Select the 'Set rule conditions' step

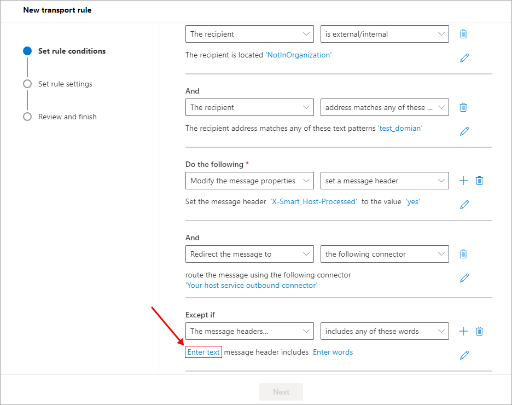[72, 51]
